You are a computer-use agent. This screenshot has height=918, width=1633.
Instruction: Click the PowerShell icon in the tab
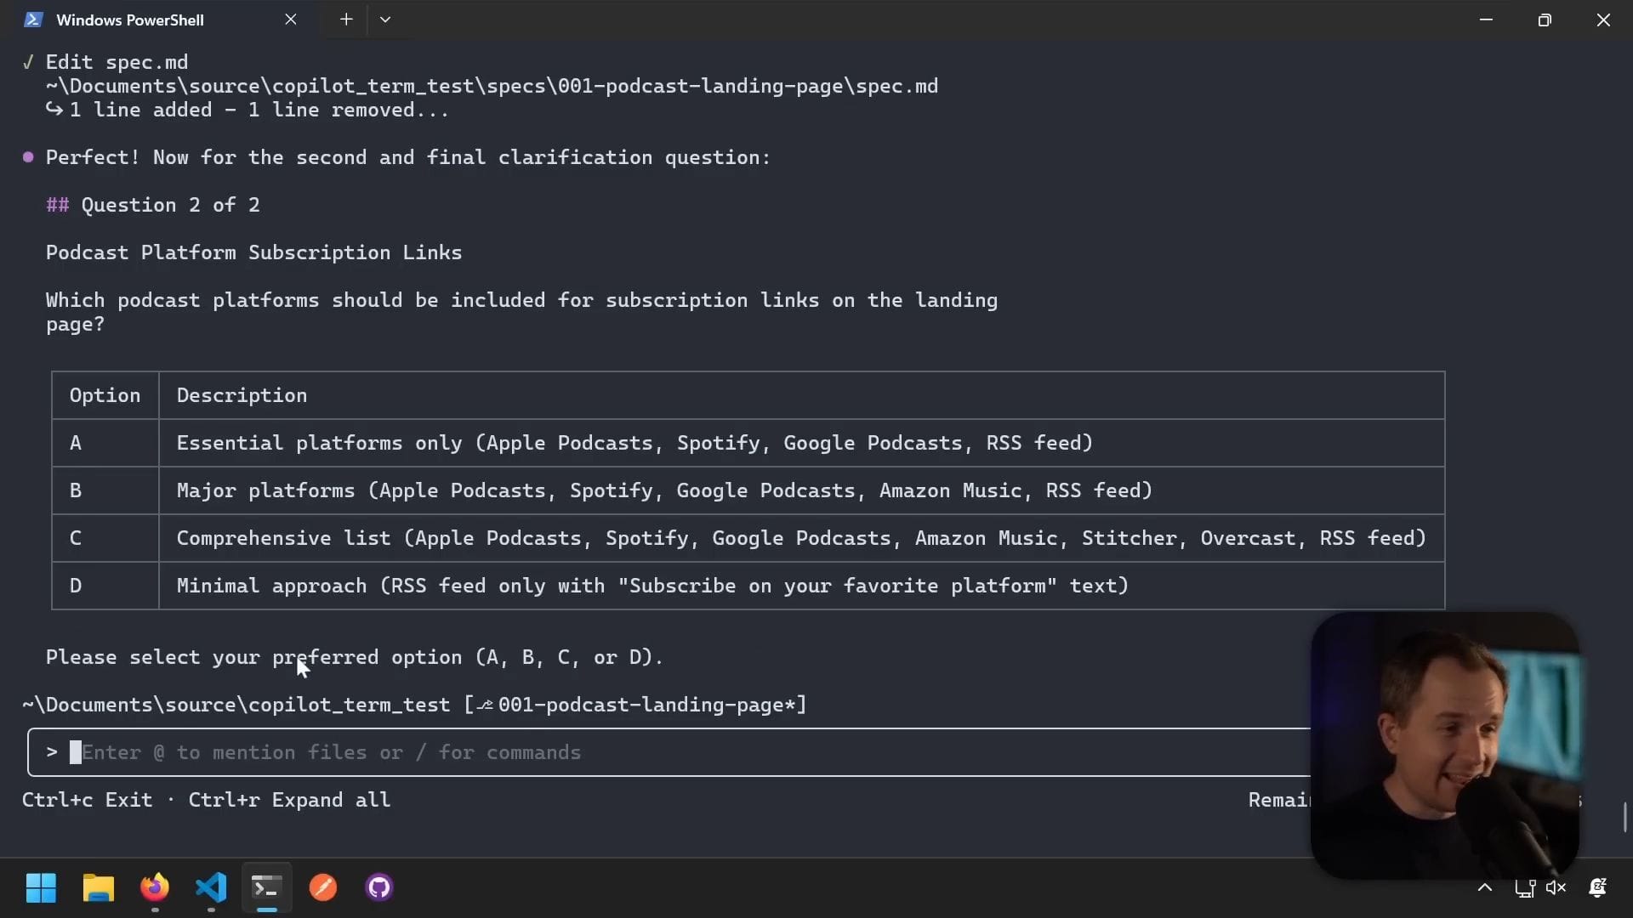33,20
